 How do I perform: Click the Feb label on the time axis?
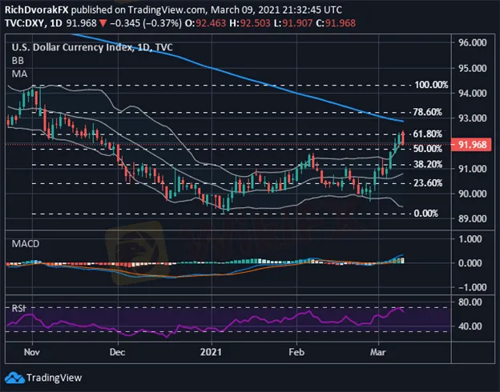click(x=296, y=350)
